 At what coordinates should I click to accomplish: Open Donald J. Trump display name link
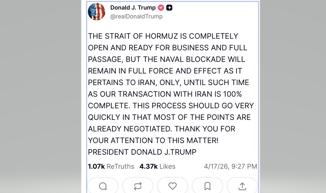133,8
